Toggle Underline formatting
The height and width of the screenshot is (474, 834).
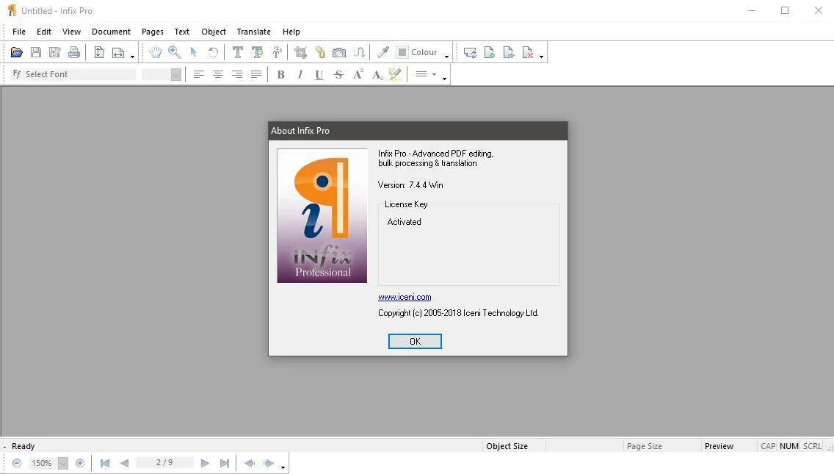click(x=319, y=74)
